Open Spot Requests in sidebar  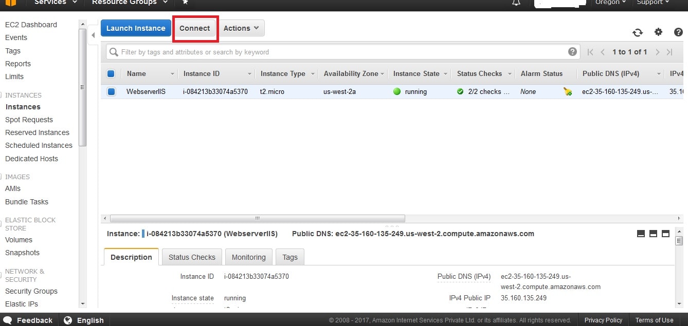[x=29, y=120]
